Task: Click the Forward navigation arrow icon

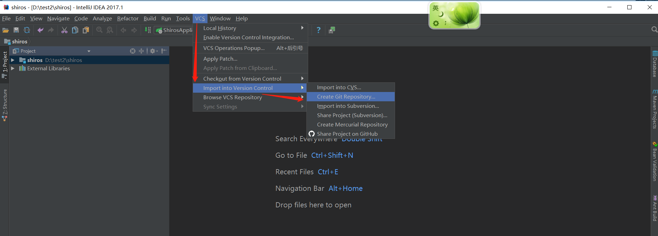Action: [134, 30]
